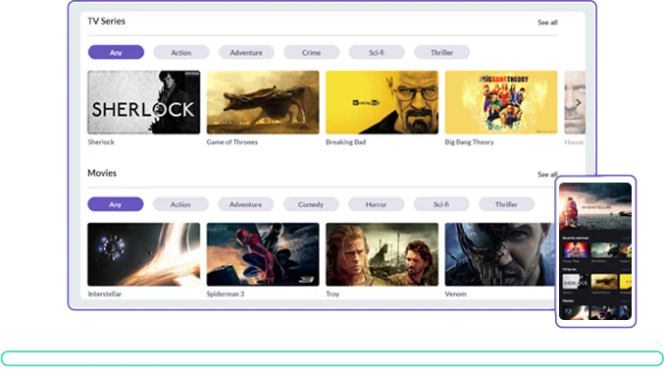Image resolution: width=664 pixels, height=375 pixels.
Task: Open See all for TV Series
Action: click(x=547, y=23)
